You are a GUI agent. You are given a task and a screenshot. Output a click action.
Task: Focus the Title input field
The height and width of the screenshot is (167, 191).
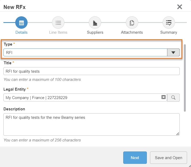pos(91,71)
